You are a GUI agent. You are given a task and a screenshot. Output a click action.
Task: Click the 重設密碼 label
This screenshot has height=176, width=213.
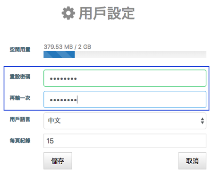(x=20, y=77)
